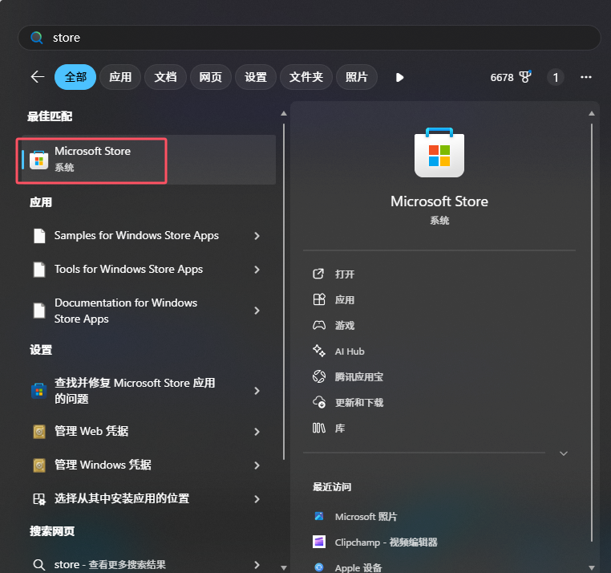This screenshot has height=573, width=611.
Task: Expand the store web search result chevron
Action: 257,564
